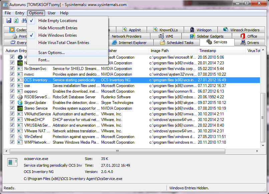Click the horizontal scrollbar thumb
The height and width of the screenshot is (194, 269).
tap(117, 151)
